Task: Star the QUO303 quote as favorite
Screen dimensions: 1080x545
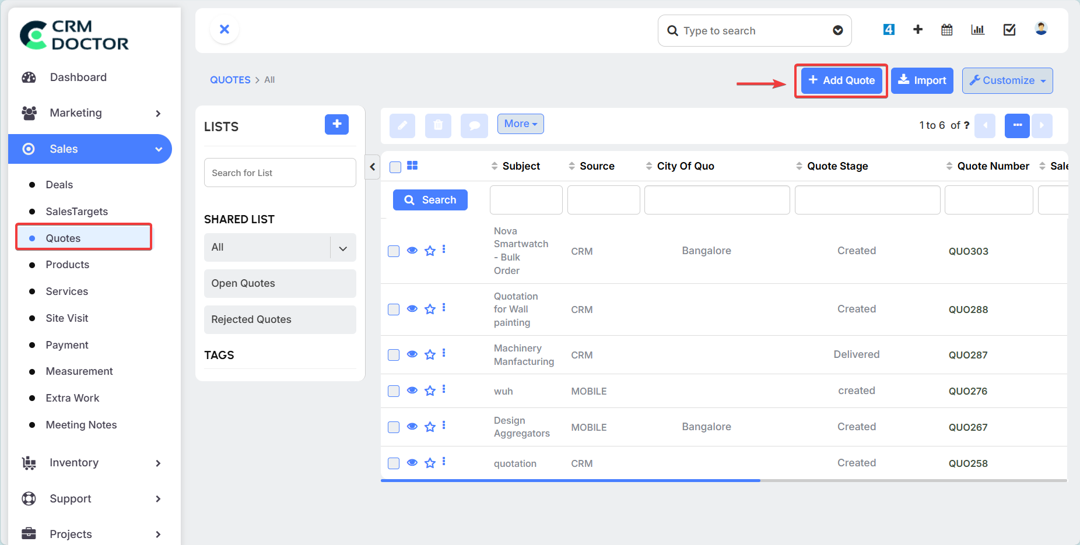Action: 430,251
